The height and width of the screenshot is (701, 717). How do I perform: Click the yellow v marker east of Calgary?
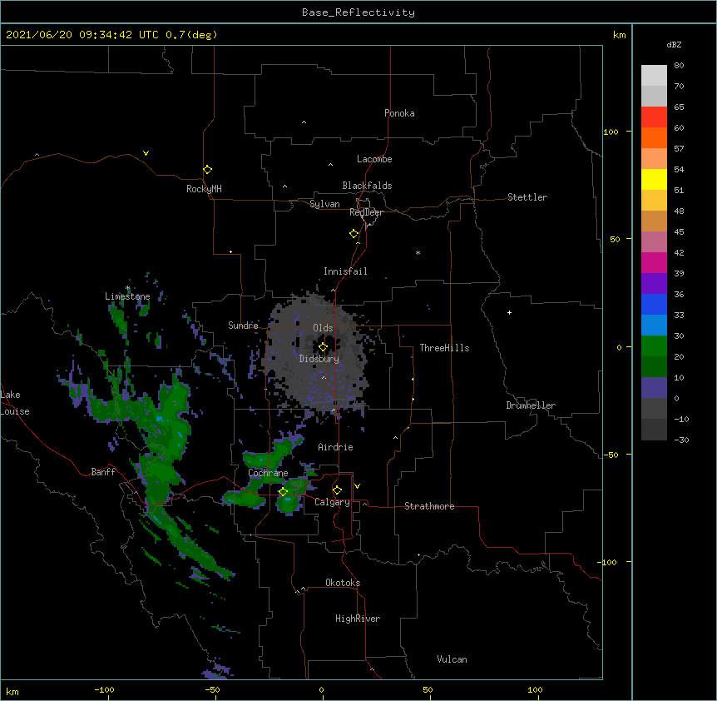pyautogui.click(x=357, y=486)
